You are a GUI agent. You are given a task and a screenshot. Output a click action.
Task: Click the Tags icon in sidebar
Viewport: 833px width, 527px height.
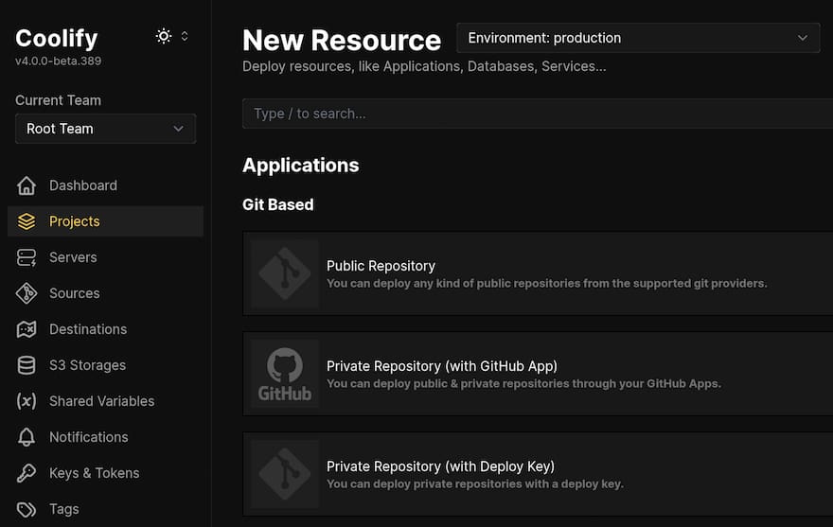[27, 509]
